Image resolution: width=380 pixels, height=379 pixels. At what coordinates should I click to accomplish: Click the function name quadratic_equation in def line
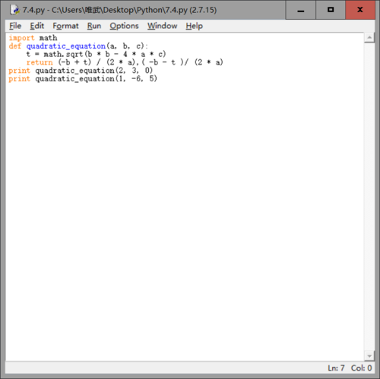66,46
